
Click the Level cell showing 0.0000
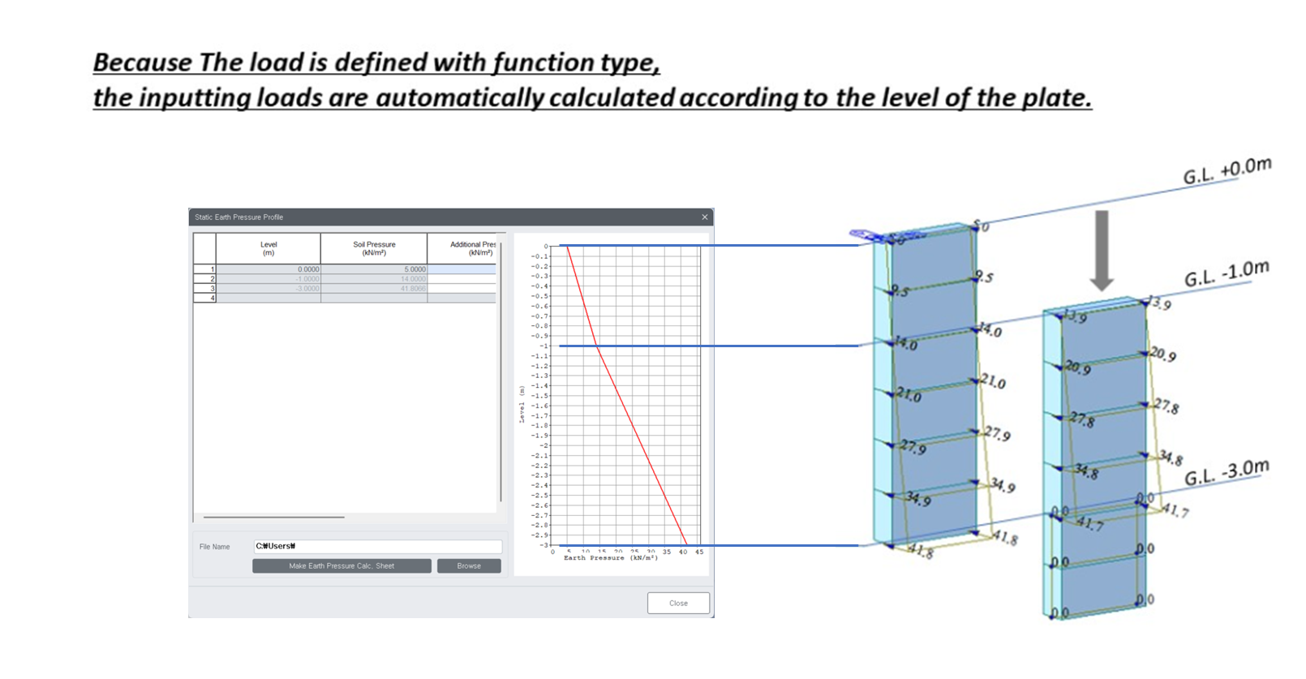point(269,269)
